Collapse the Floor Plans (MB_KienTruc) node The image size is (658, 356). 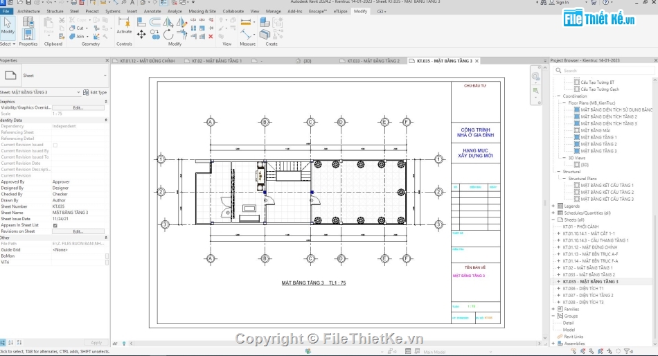point(564,103)
